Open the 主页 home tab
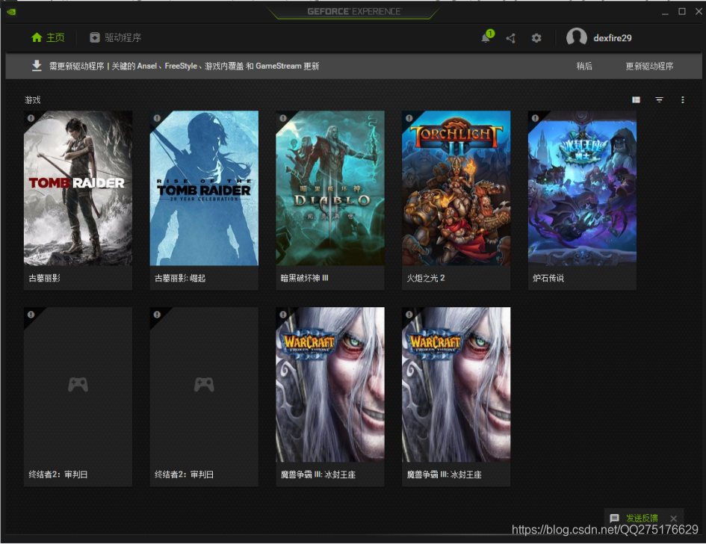Viewport: 706px width, 544px height. click(x=48, y=38)
